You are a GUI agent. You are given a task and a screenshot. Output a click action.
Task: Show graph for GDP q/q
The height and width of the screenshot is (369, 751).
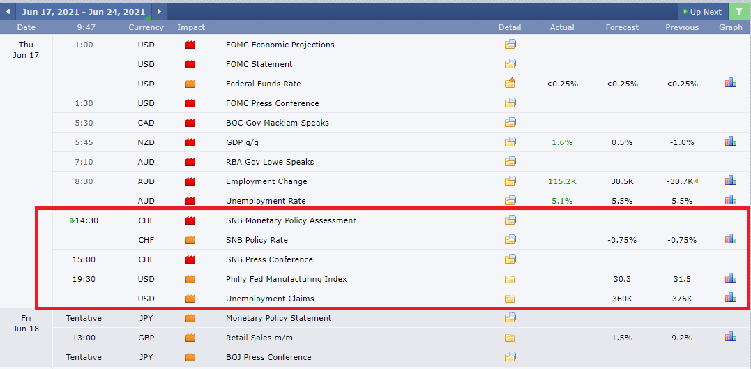[730, 142]
